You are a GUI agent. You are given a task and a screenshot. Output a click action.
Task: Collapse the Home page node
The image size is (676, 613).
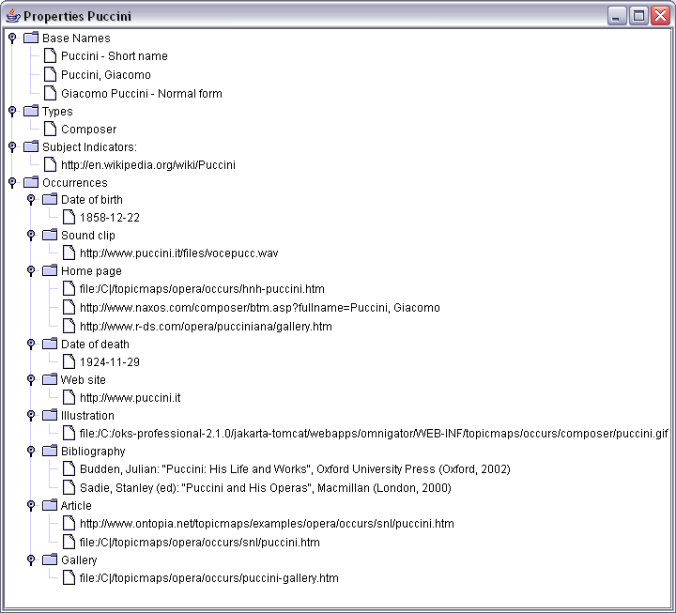tap(31, 271)
